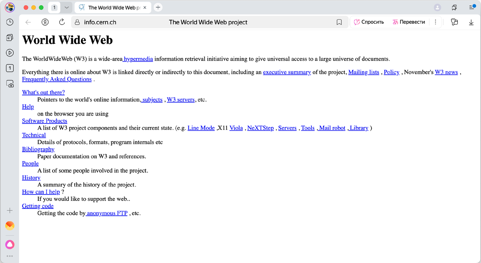Close the World Wide Web tab

(x=145, y=8)
